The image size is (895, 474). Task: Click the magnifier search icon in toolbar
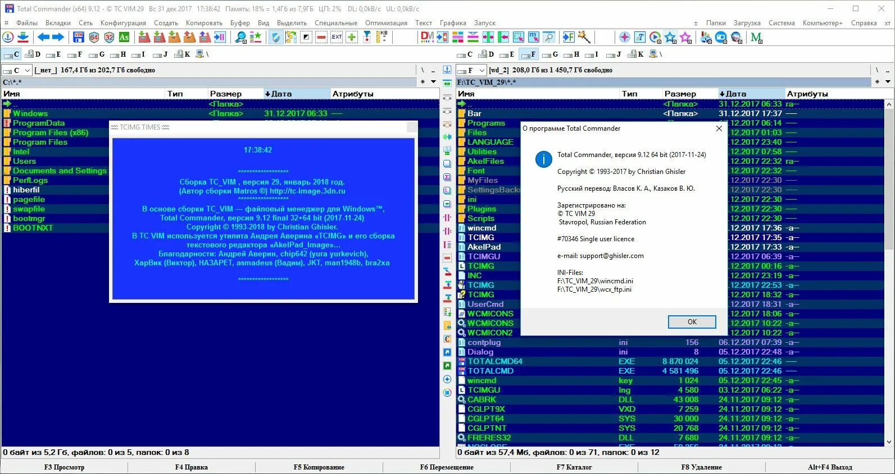tap(240, 38)
